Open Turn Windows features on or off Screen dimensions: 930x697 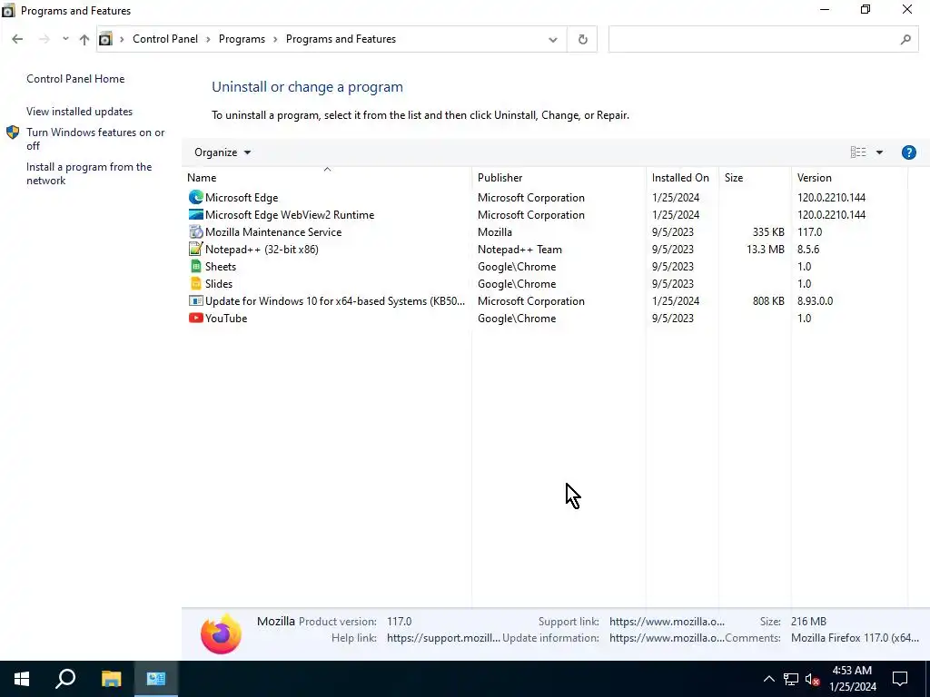coord(95,139)
